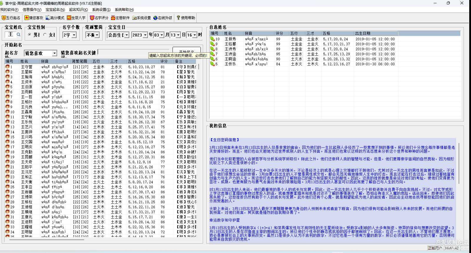This screenshot has width=471, height=253.
Task: Click the 猜您喜欢 star icon
Action: [26, 18]
